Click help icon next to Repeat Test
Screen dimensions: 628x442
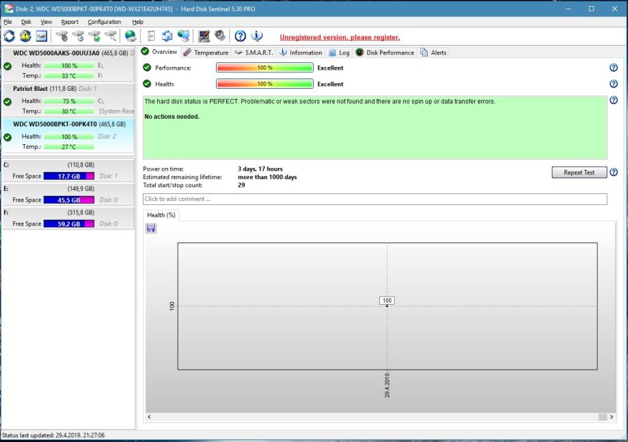click(x=613, y=172)
